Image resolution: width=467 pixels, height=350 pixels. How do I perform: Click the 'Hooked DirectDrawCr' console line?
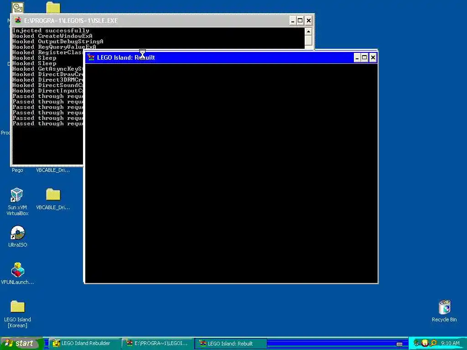click(47, 74)
